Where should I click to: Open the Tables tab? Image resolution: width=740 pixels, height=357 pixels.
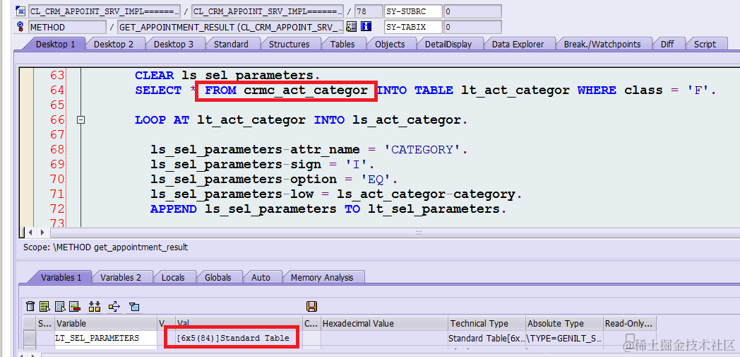[342, 45]
